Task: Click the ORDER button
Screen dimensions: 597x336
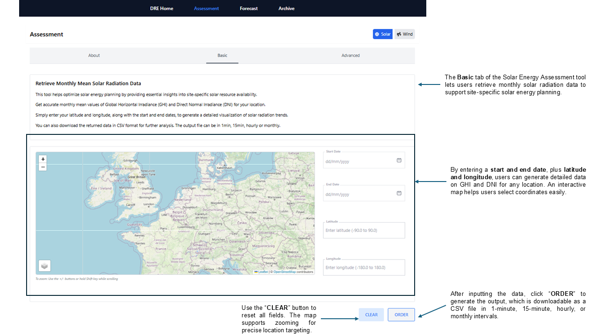Action: coord(401,315)
